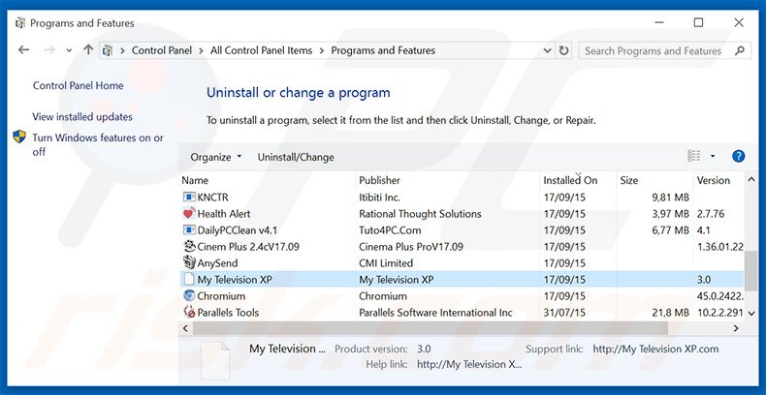Select the Cinem Plus 2.4cV17.09 row
The height and width of the screenshot is (395, 766).
coord(462,246)
